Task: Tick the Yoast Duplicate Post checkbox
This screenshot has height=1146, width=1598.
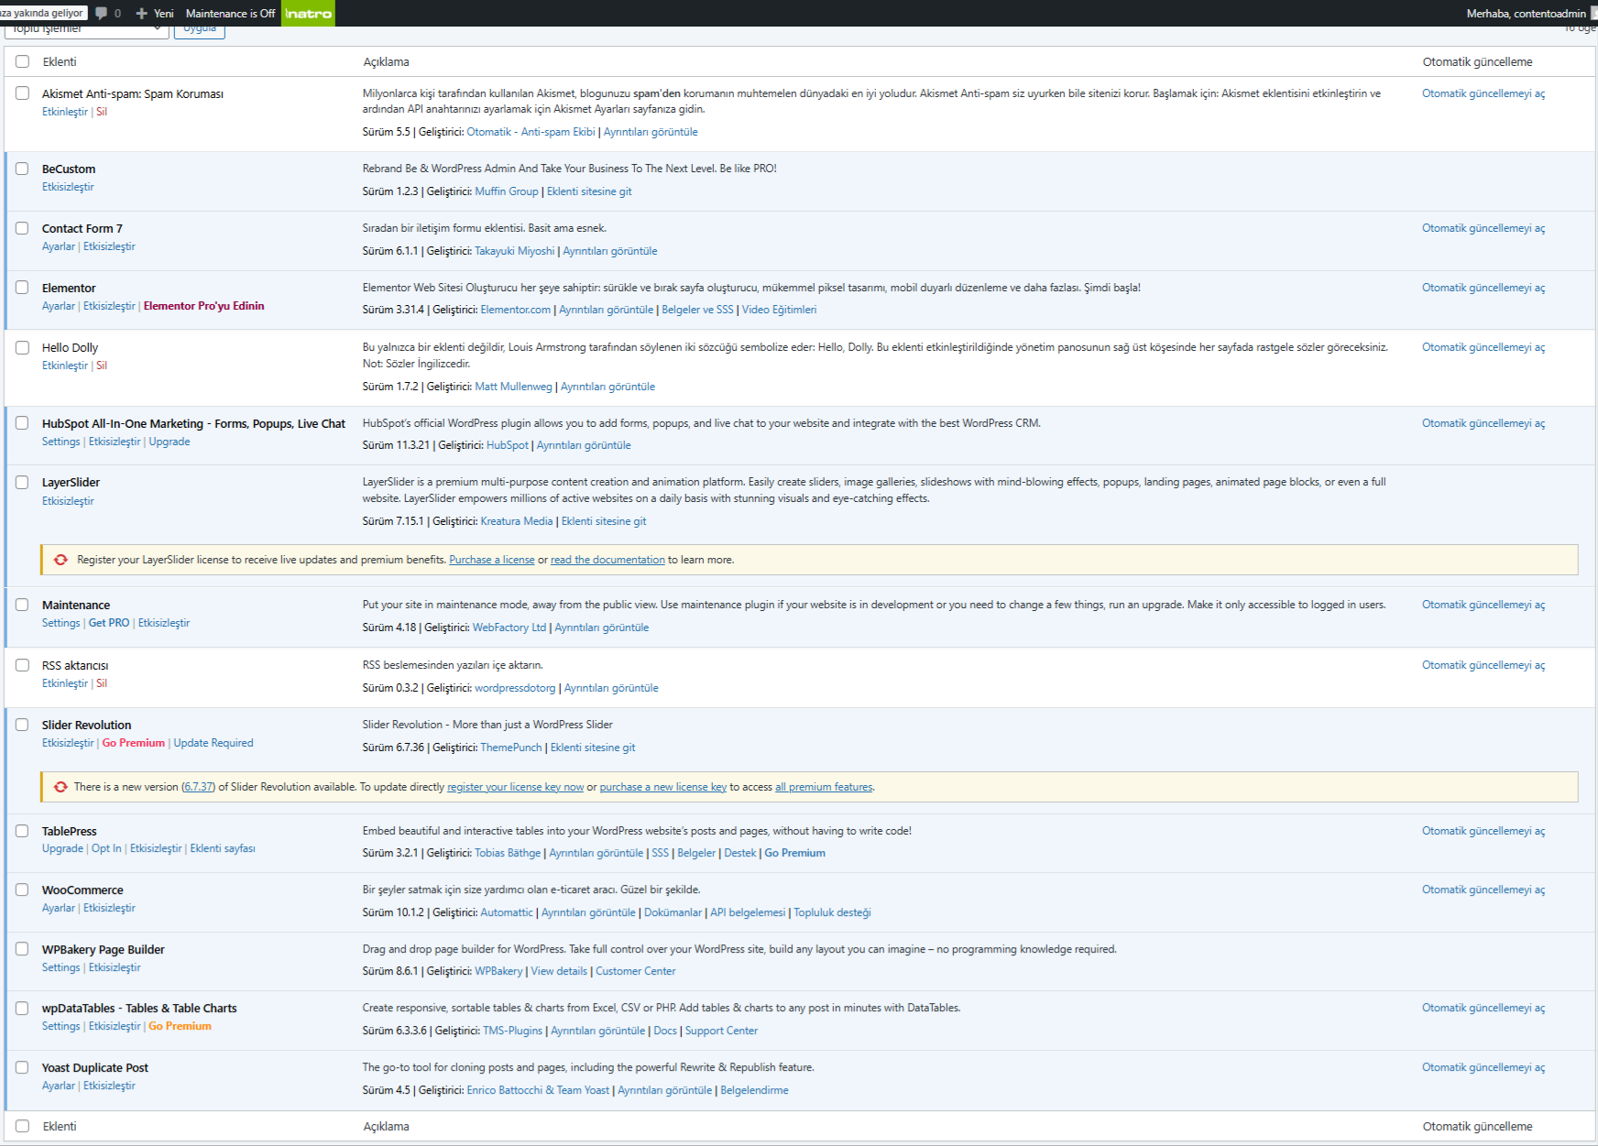Action: pyautogui.click(x=22, y=1067)
